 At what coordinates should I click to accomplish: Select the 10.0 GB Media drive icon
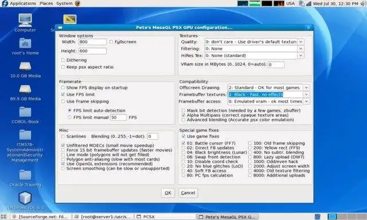pos(25,66)
